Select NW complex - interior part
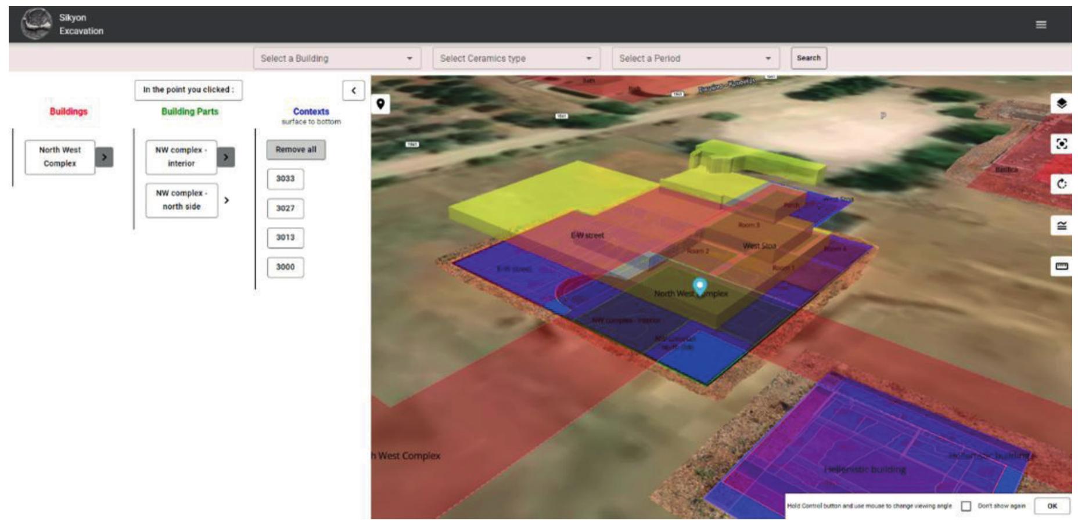Viewport: 1078px width, 528px height. click(x=181, y=157)
